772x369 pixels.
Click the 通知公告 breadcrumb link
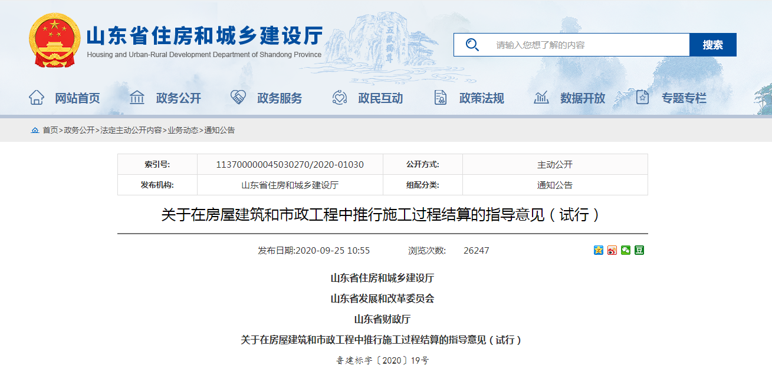[219, 130]
